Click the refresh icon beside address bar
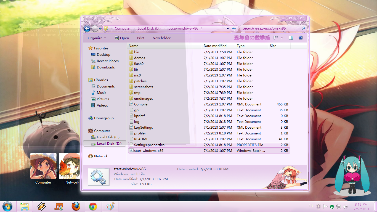The image size is (377, 212). (234, 28)
